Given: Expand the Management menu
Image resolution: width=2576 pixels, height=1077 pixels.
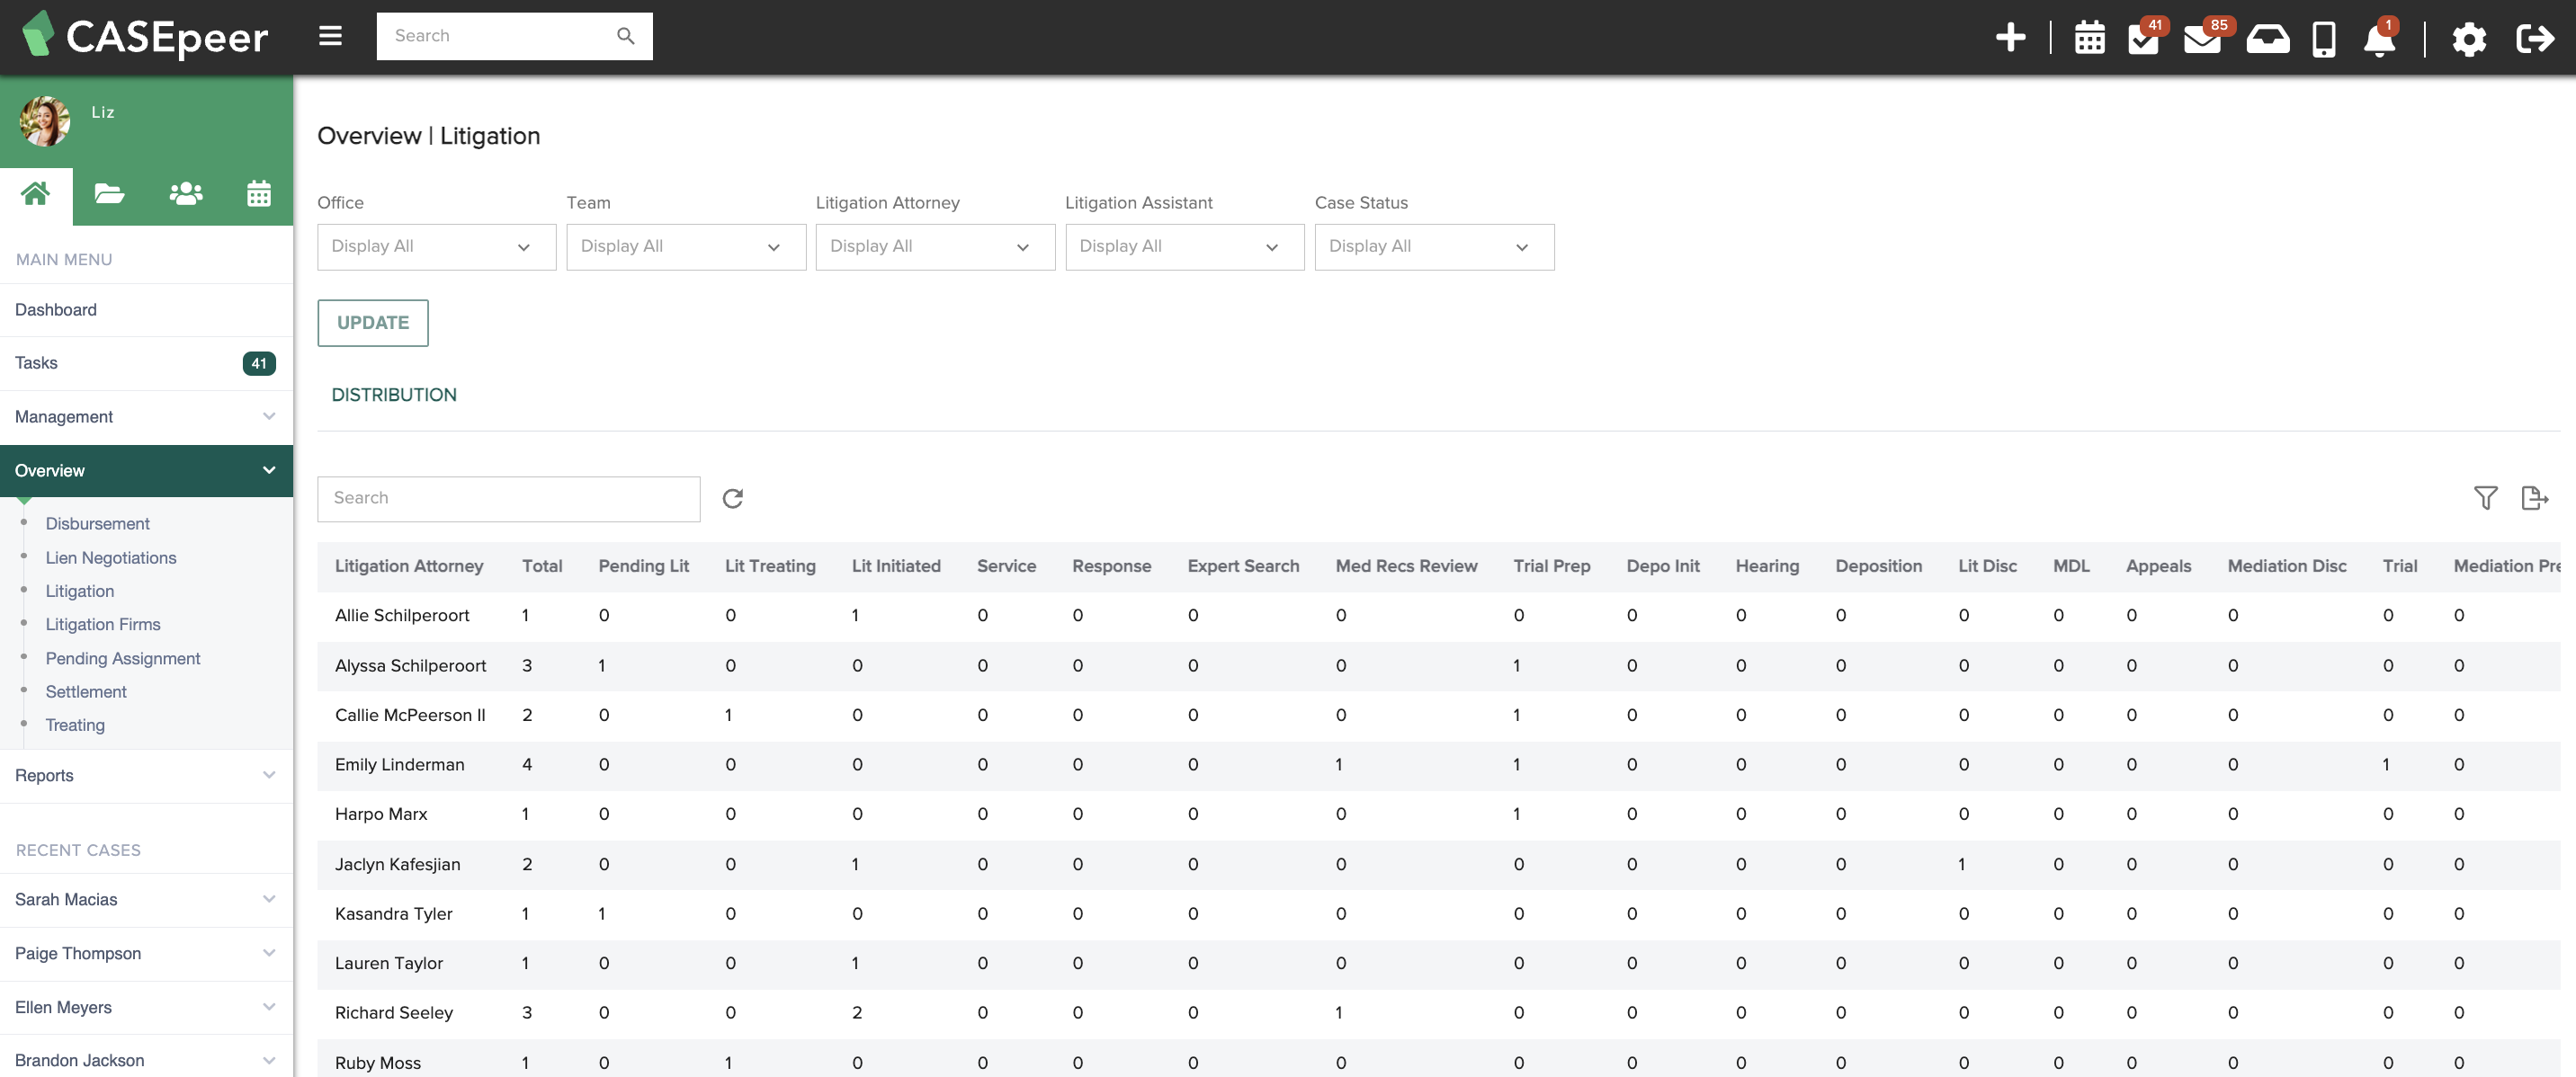Looking at the screenshot, I should point(146,416).
